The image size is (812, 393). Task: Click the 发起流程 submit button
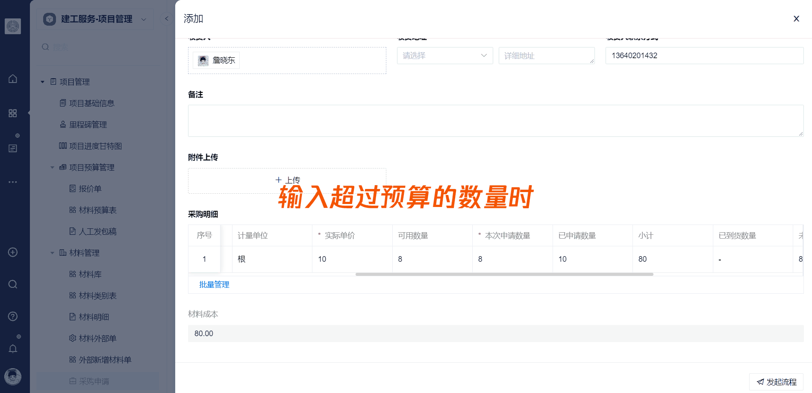click(x=776, y=381)
